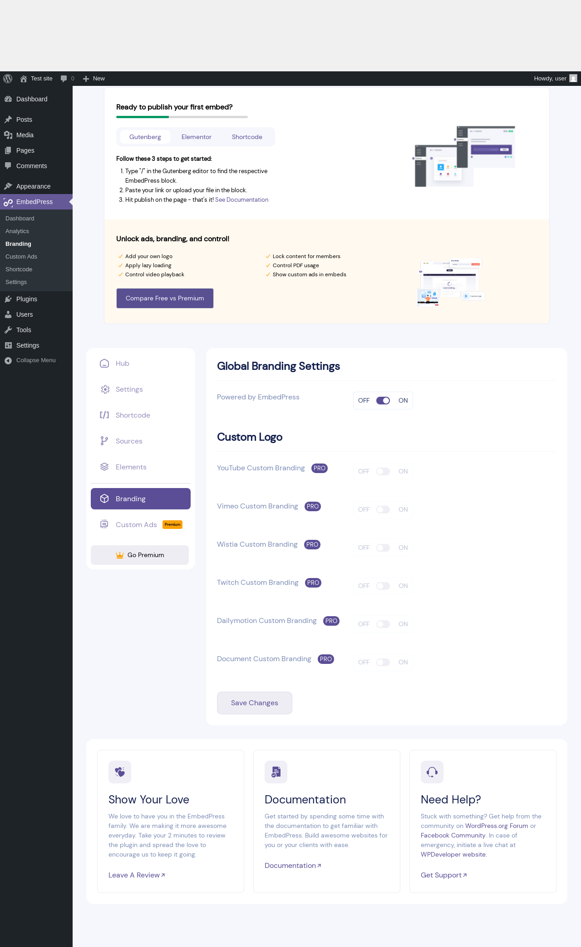Click the Save Changes button

(255, 703)
